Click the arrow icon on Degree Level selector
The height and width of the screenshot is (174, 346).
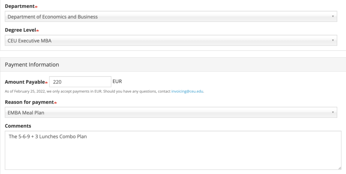pyautogui.click(x=333, y=40)
